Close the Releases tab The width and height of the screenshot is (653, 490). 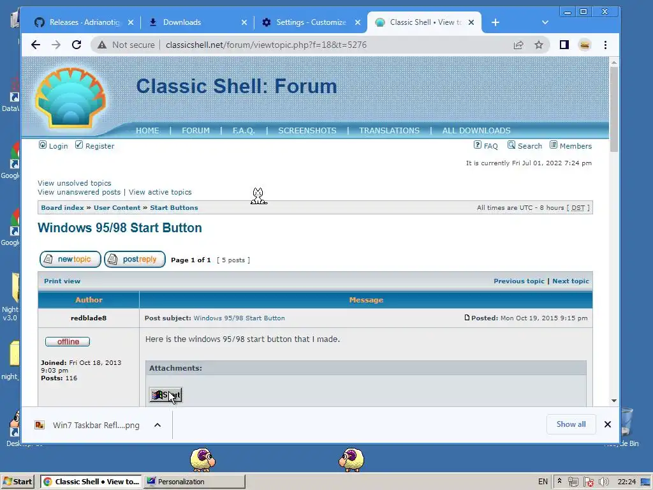[x=131, y=22]
